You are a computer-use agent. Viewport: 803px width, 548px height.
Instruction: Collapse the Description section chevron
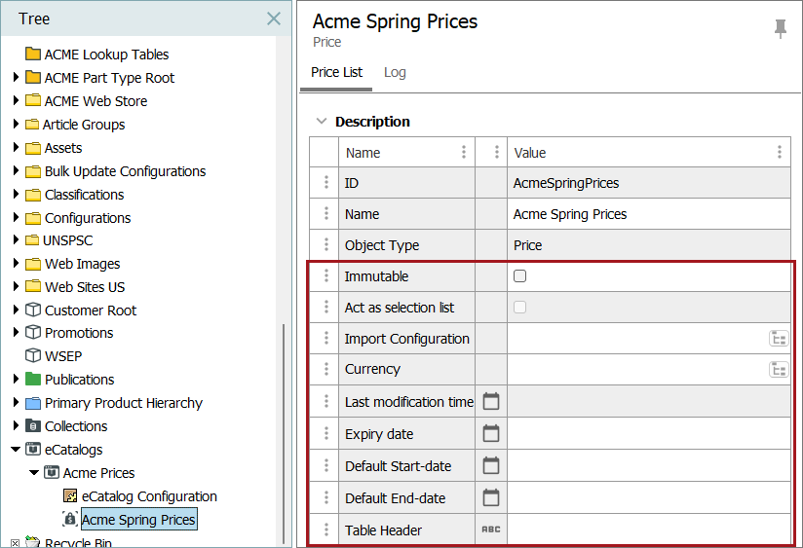(321, 122)
